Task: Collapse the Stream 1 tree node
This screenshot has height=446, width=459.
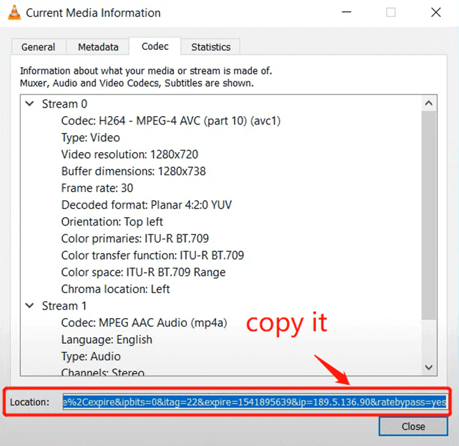Action: [x=30, y=306]
